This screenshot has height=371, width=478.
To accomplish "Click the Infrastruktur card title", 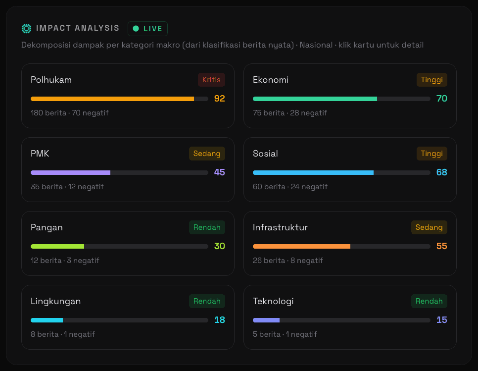I will 280,227.
